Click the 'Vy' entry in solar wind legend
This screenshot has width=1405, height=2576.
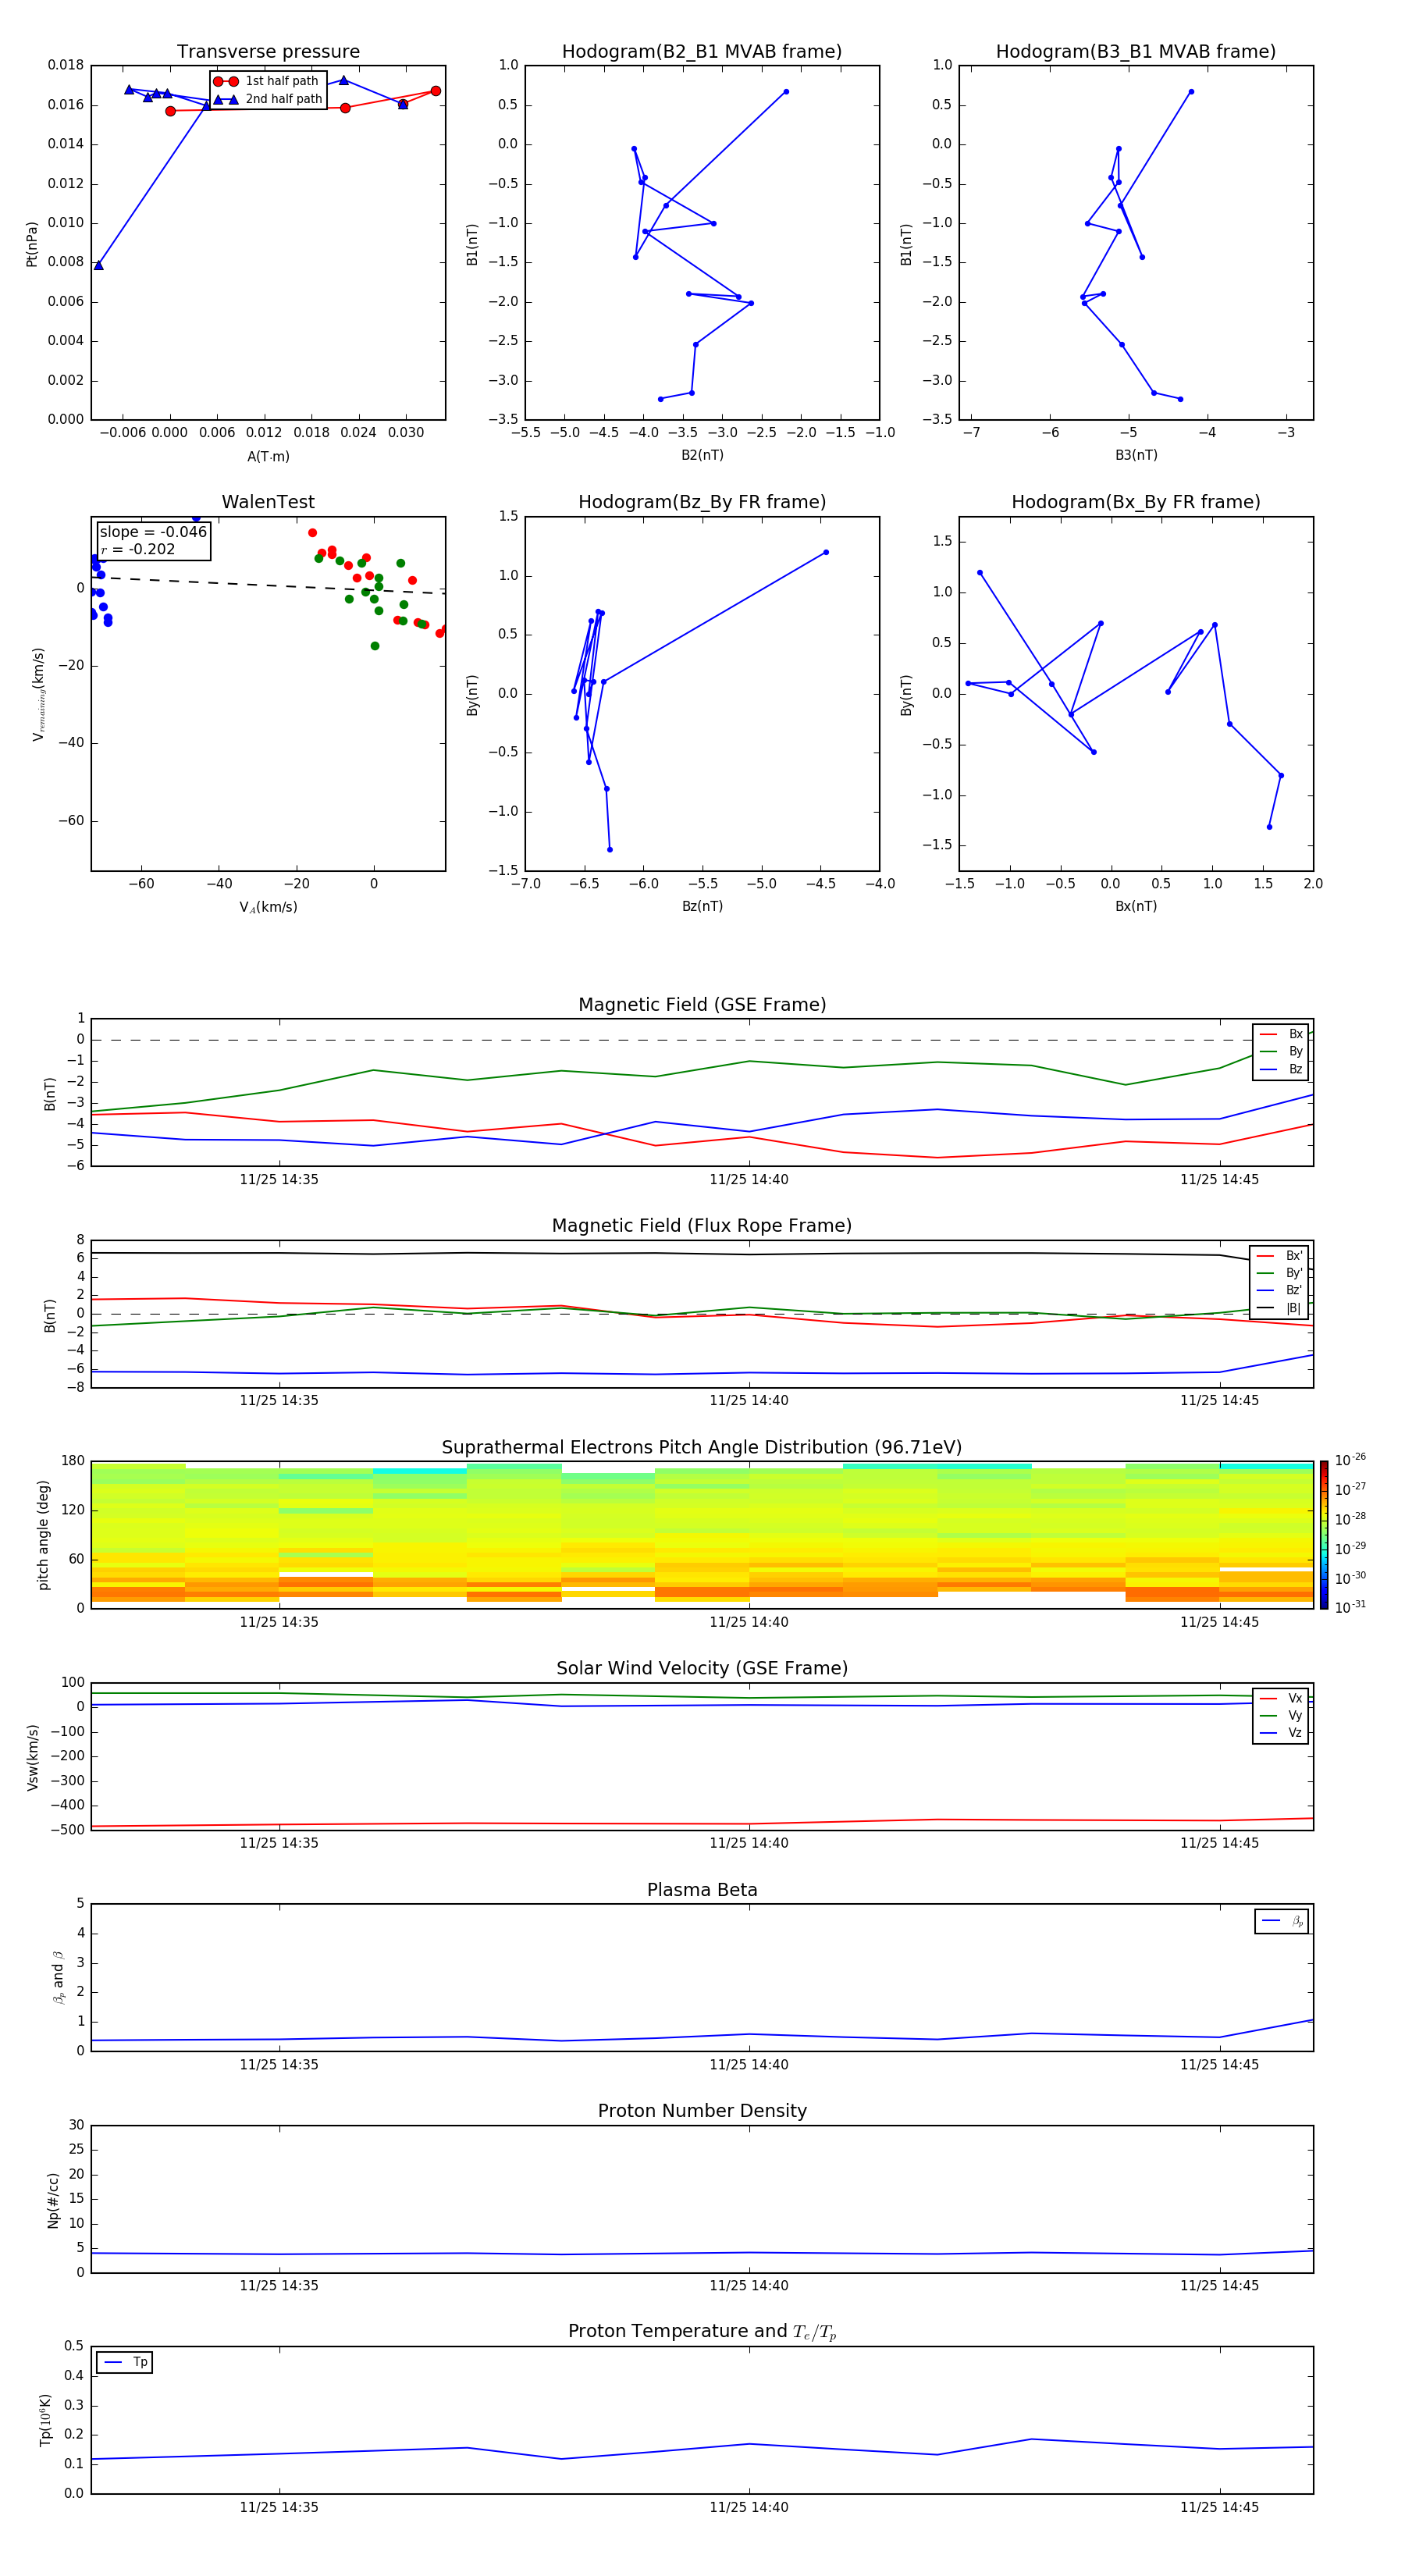coord(1281,1716)
